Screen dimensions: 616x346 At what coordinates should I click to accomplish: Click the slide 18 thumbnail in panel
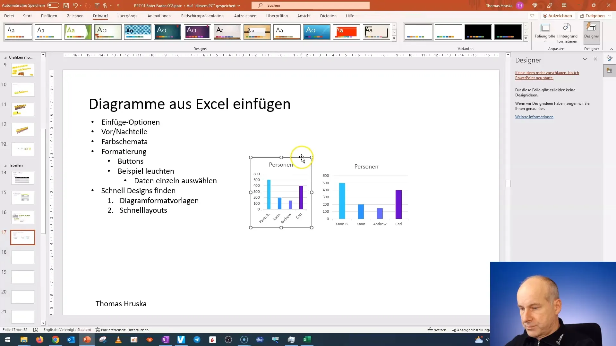pos(23,257)
